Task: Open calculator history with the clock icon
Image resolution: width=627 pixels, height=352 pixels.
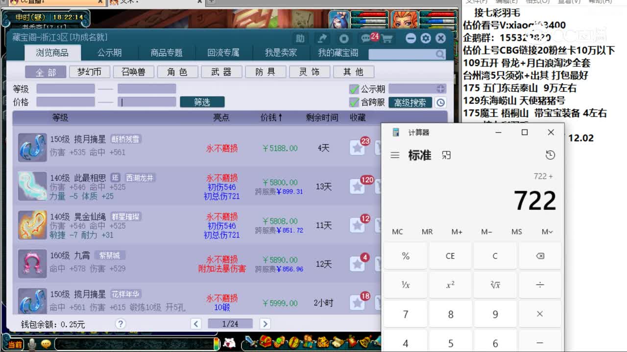Action: [x=550, y=154]
